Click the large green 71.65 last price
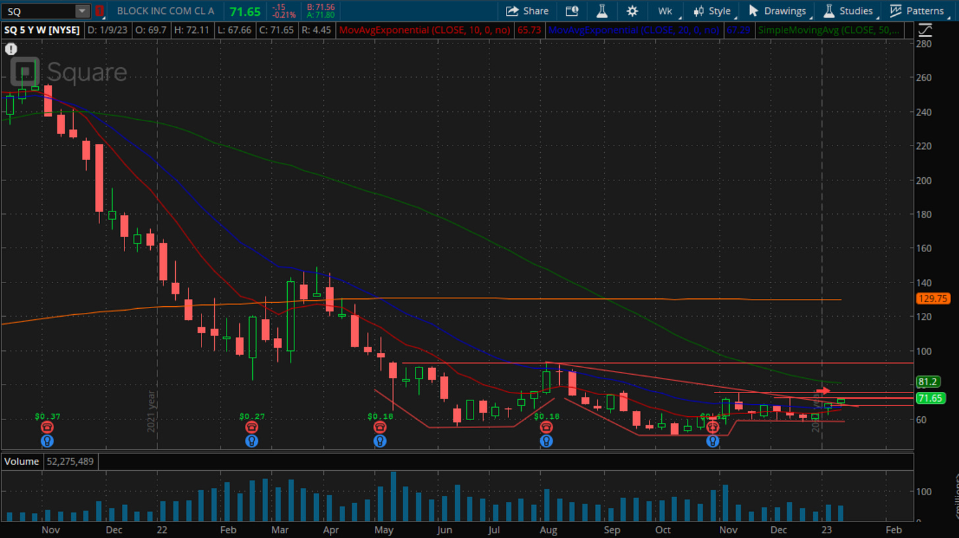 [245, 11]
